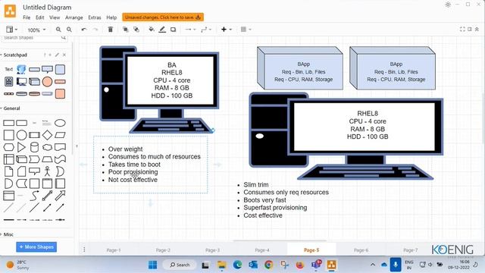Screen dimensions: 485x273
Task: Click Unsaved changes save button
Action: pyautogui.click(x=163, y=17)
